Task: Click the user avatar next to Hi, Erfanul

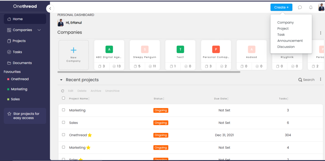Action: click(61, 23)
